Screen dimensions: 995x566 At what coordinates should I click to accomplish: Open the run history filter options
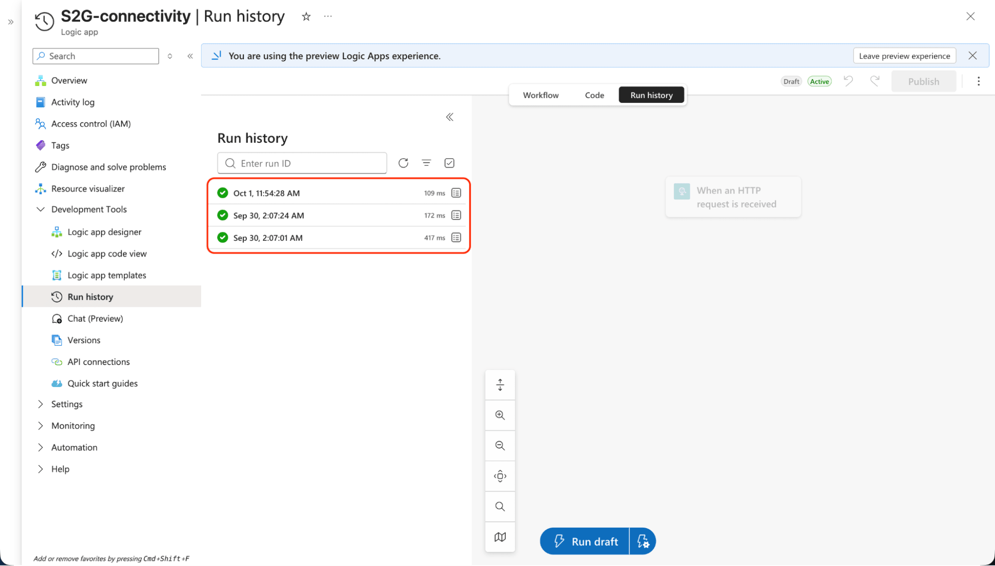[427, 163]
